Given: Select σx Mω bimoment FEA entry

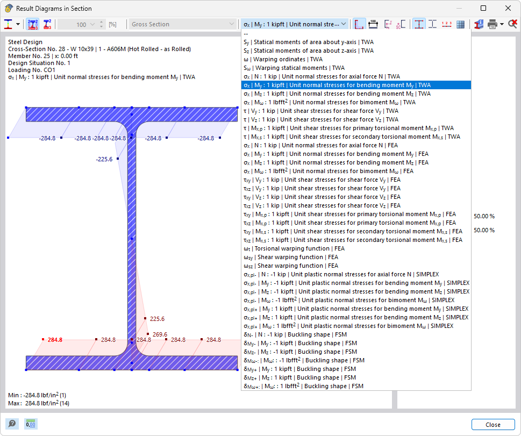Looking at the screenshot, I should 356,171.
